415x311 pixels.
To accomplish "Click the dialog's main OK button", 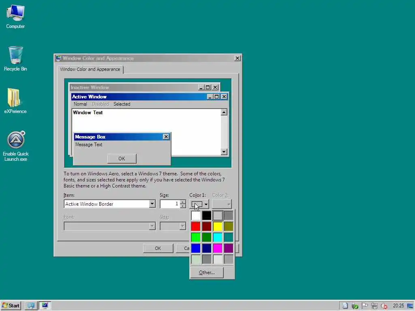I will [x=158, y=248].
